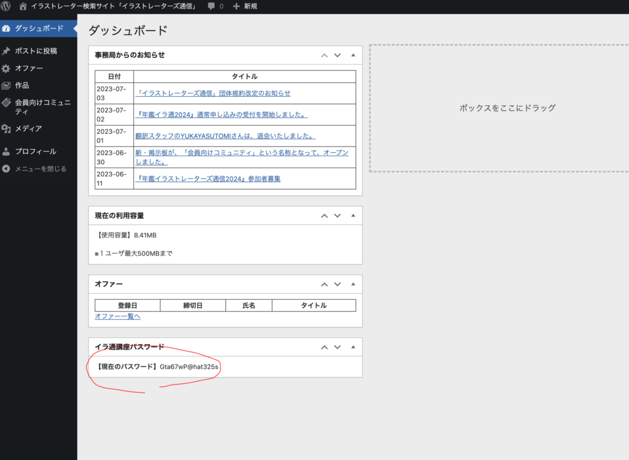Open プロフィール menu item
The height and width of the screenshot is (460, 629).
click(39, 151)
